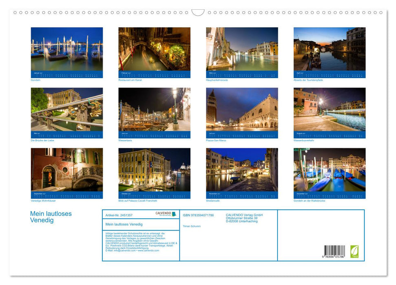
Task: Click the green eco leaf icon
Action: click(x=354, y=252)
